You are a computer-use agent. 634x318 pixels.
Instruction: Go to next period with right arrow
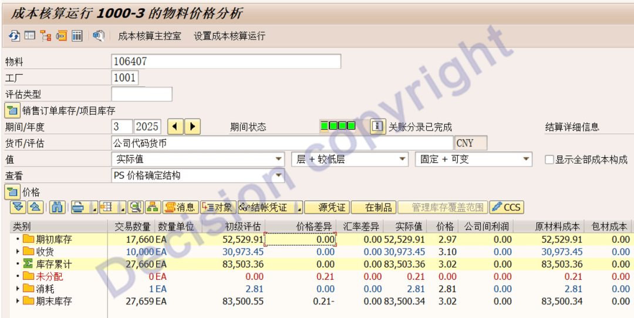click(192, 127)
